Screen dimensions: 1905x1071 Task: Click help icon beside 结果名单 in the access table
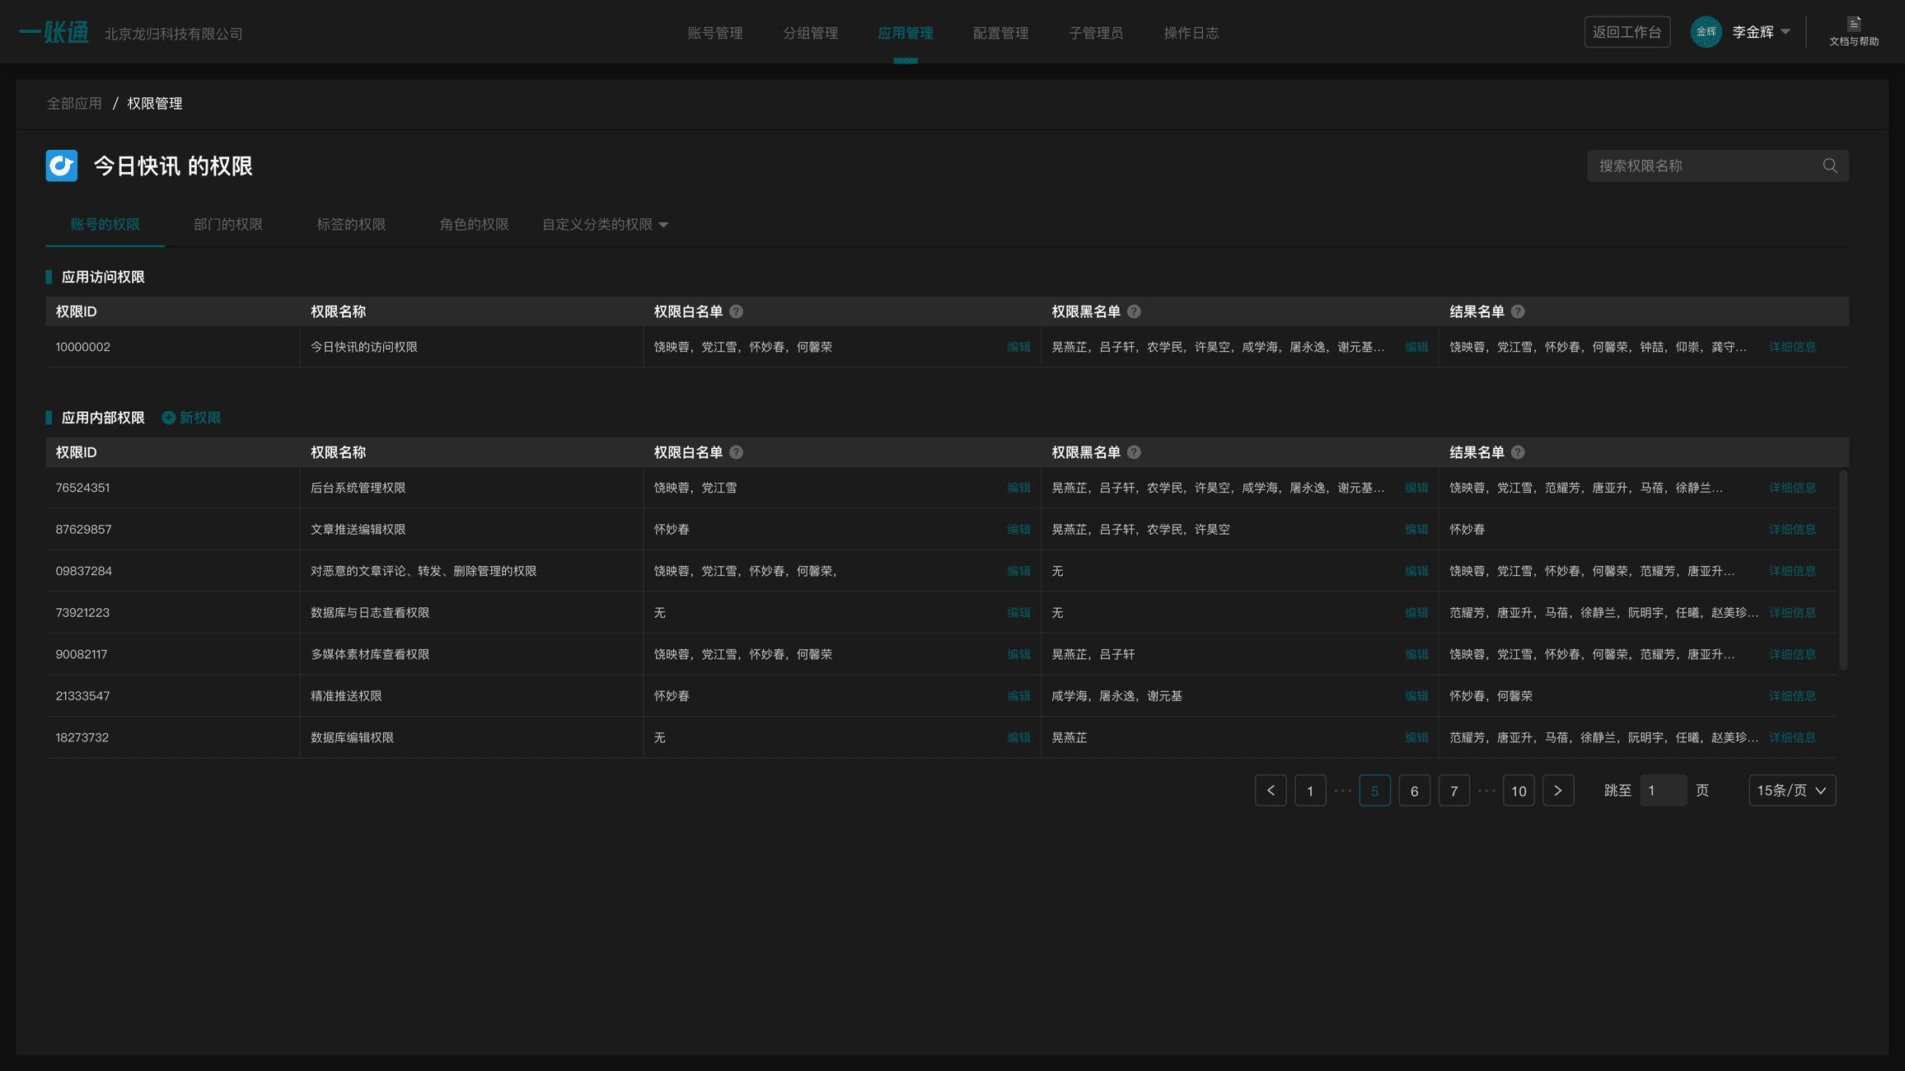pyautogui.click(x=1518, y=311)
